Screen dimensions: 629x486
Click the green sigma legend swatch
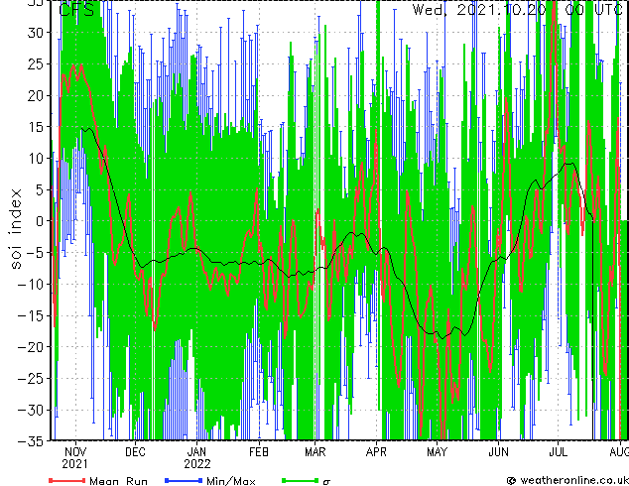click(x=300, y=480)
